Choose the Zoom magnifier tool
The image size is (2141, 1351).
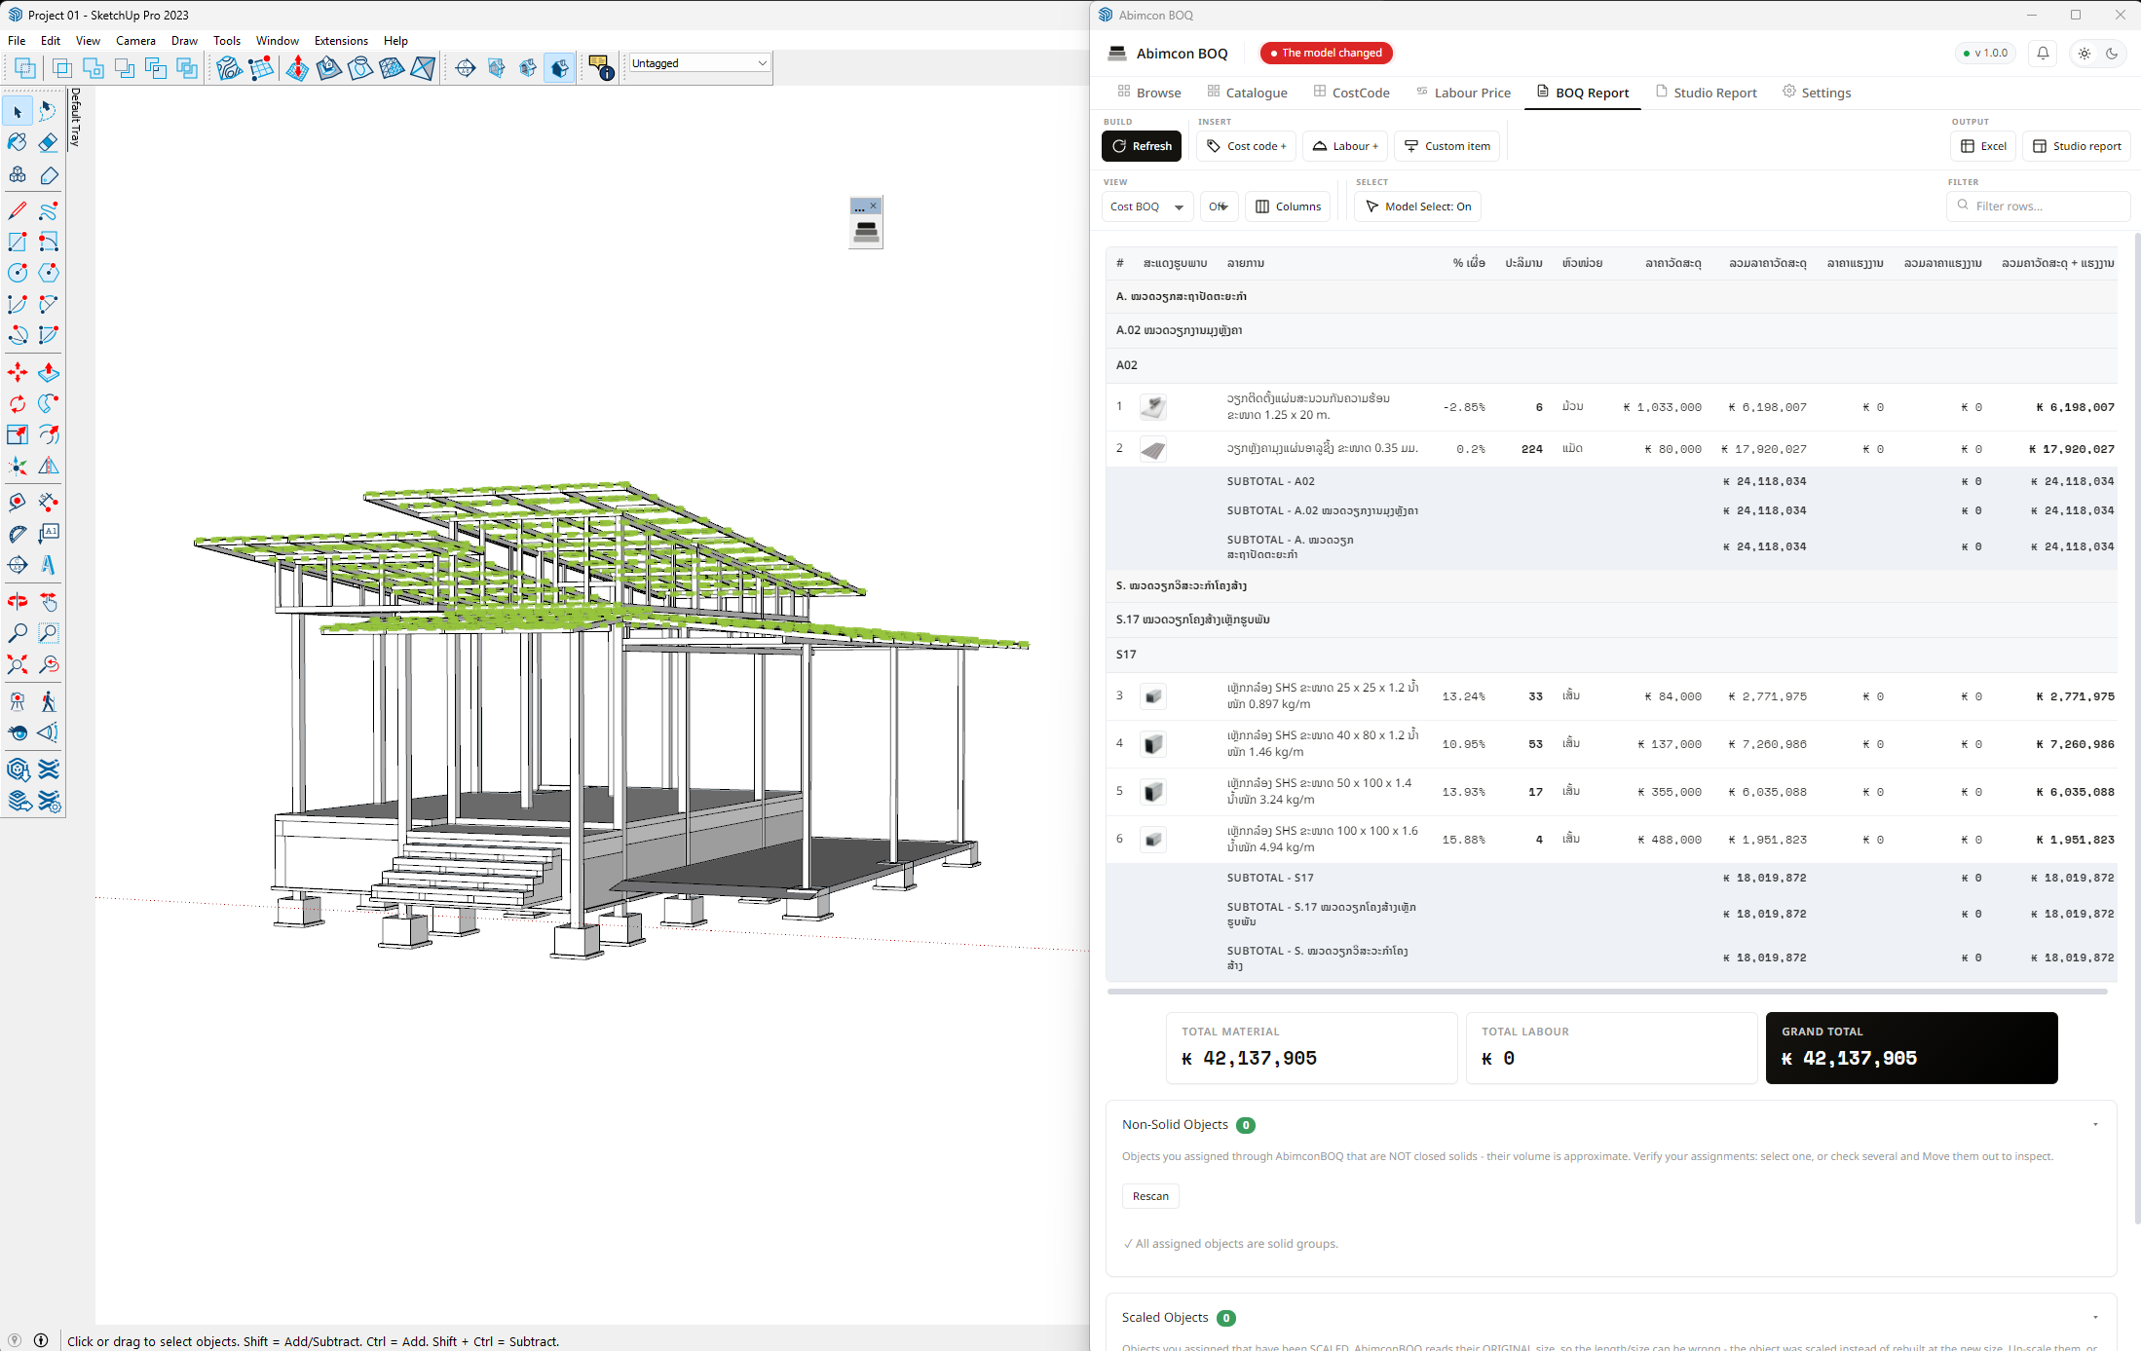tap(18, 634)
